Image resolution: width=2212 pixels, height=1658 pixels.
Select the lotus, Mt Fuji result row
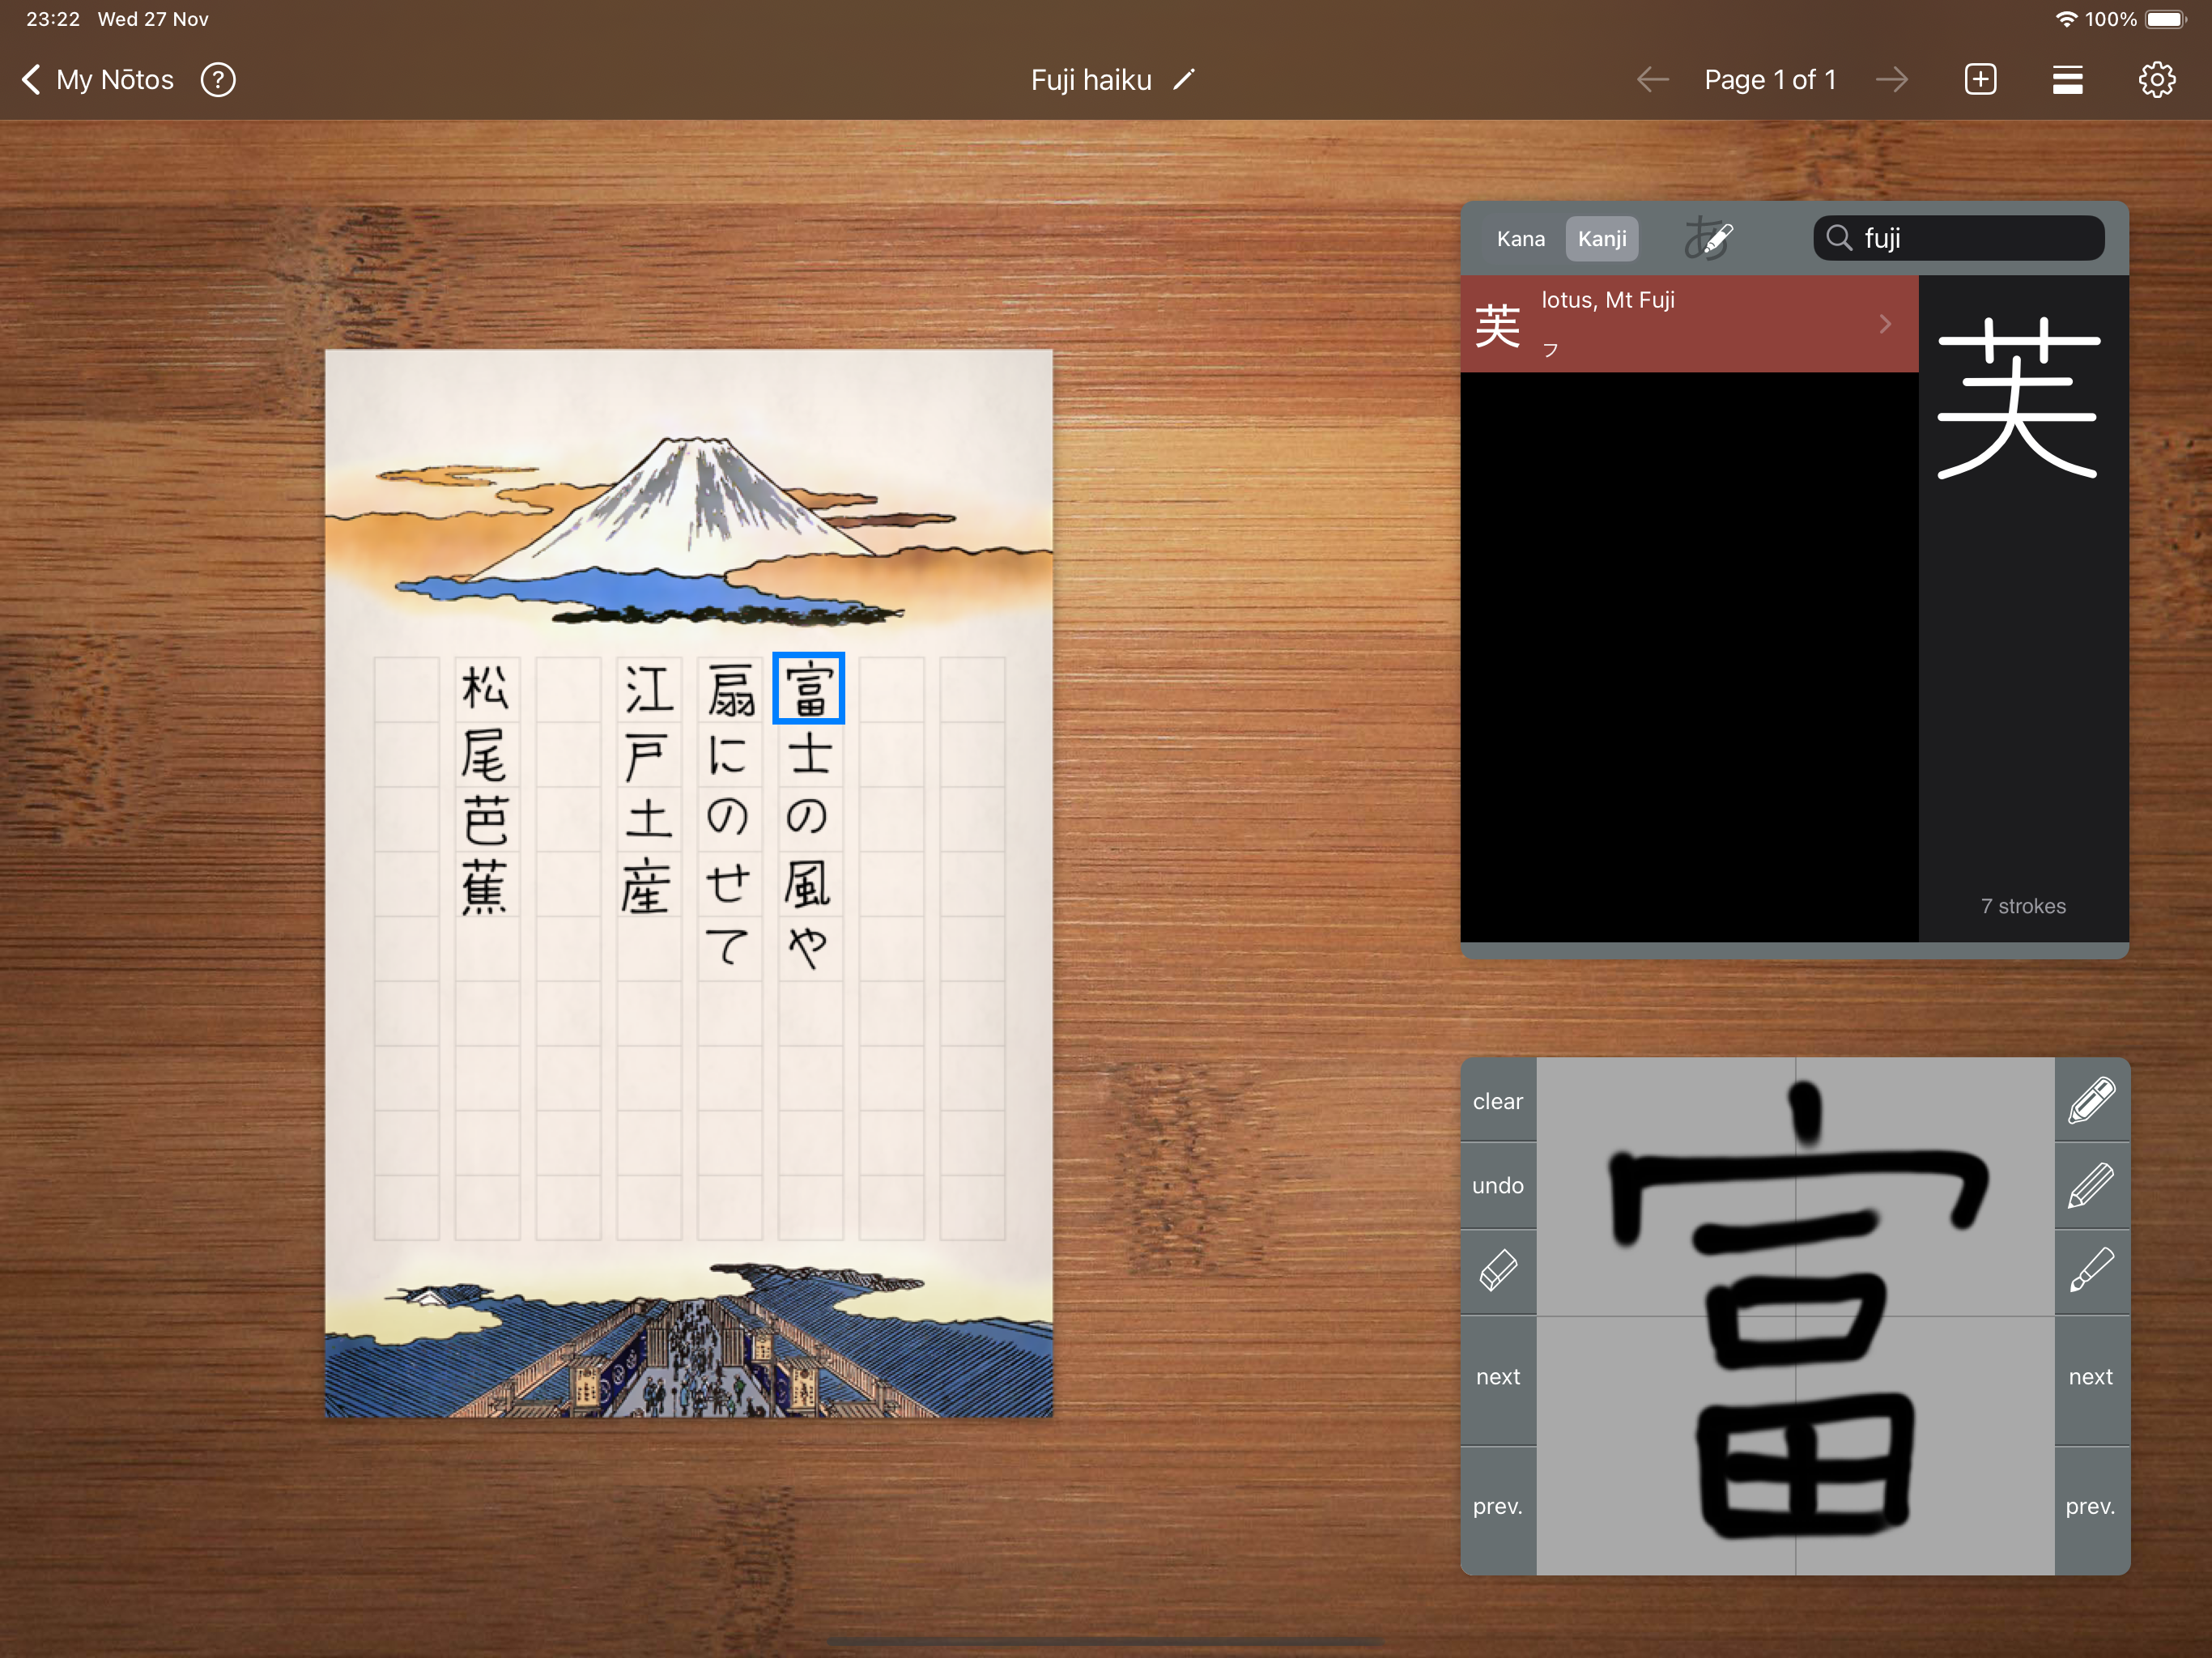(x=1689, y=324)
